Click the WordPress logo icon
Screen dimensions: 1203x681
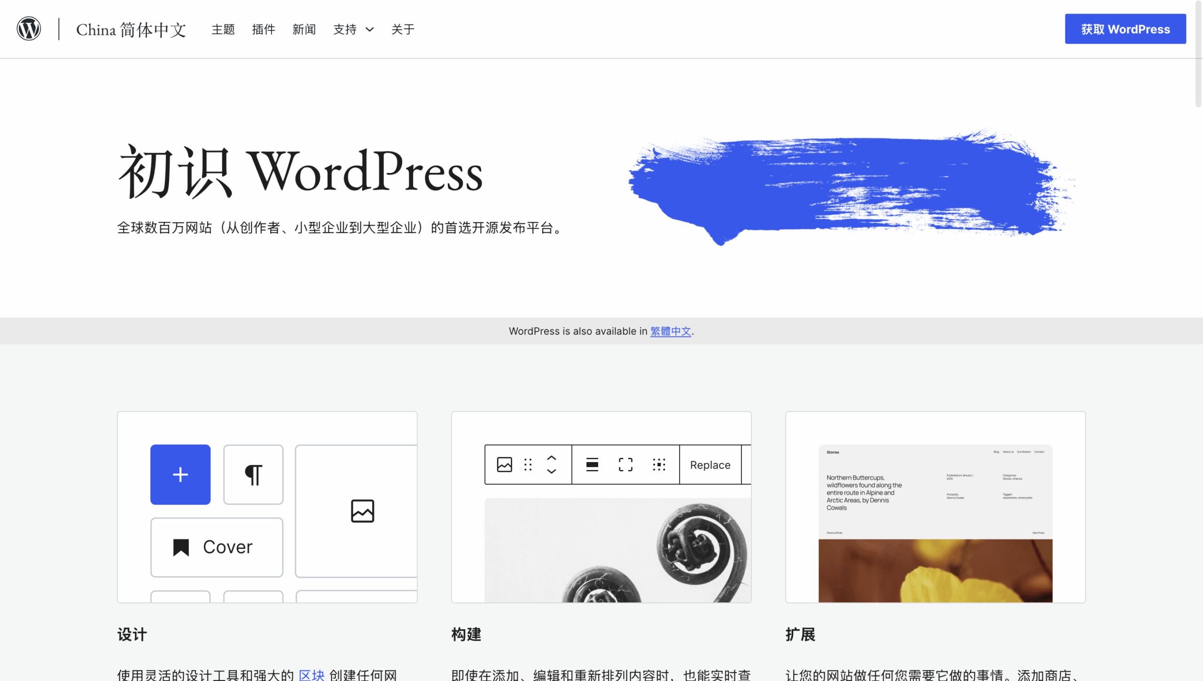(x=29, y=29)
